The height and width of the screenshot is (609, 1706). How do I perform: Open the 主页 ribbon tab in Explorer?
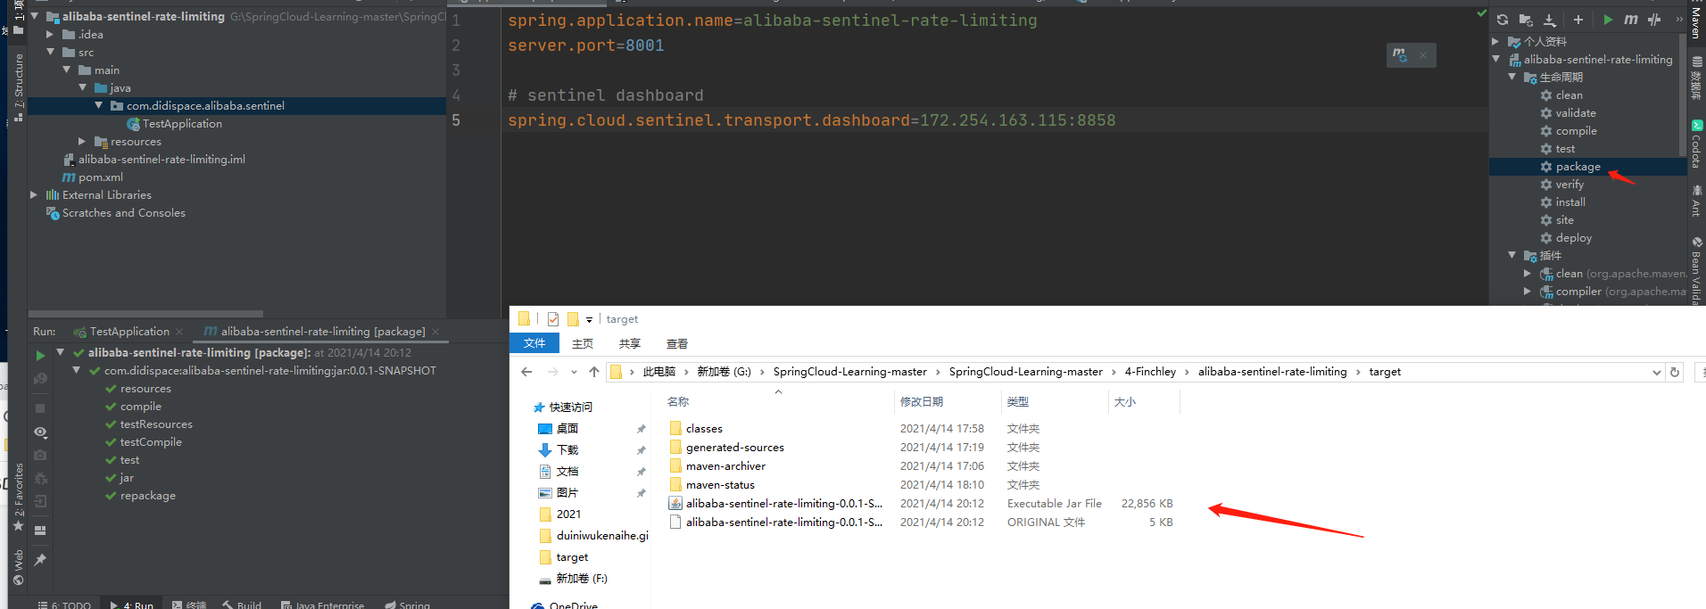tap(583, 343)
